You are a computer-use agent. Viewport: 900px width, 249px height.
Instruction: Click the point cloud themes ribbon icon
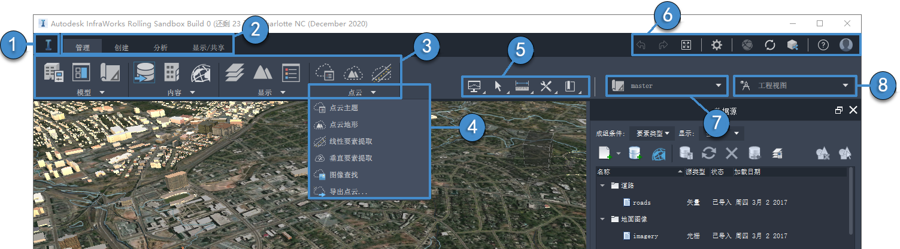[x=325, y=73]
